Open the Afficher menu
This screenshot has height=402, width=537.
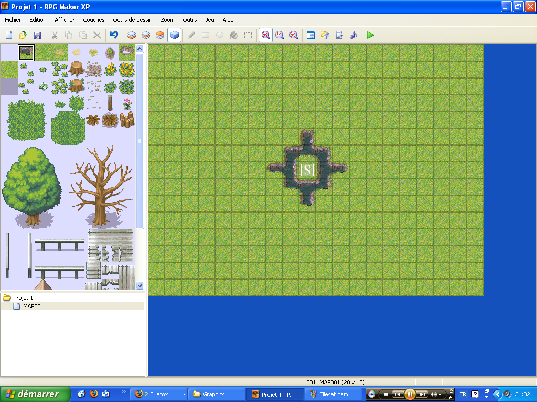click(x=65, y=20)
